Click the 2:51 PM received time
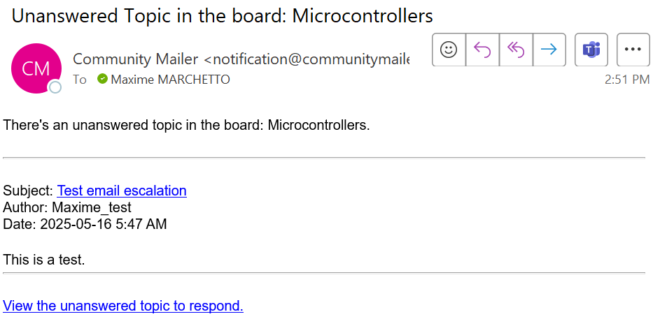Image resolution: width=660 pixels, height=319 pixels. 626,80
